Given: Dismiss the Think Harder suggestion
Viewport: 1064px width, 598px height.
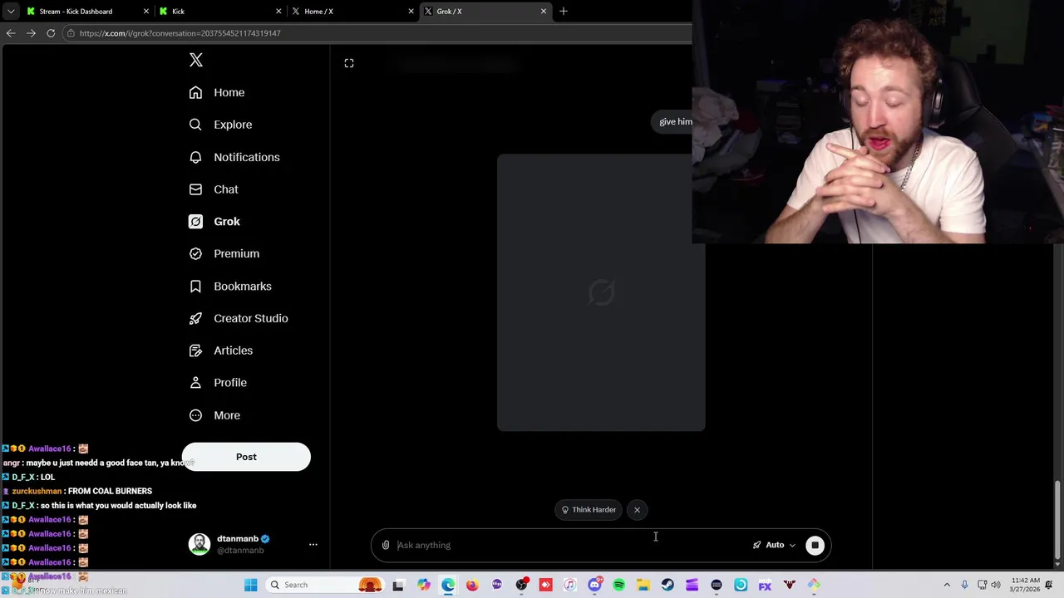Looking at the screenshot, I should point(637,510).
